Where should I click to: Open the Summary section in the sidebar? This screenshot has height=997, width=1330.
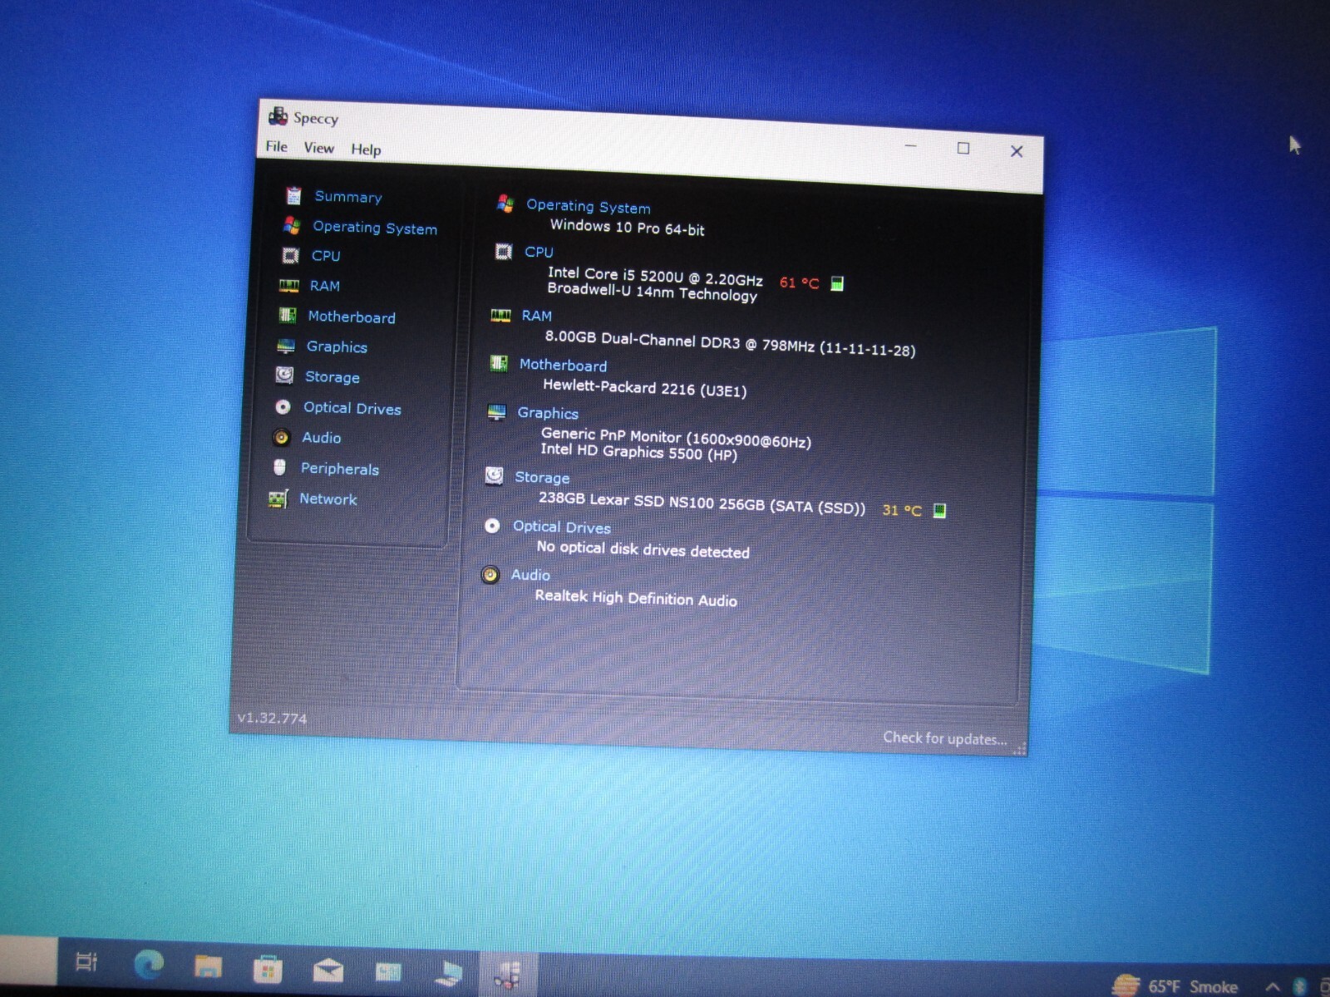pos(348,197)
